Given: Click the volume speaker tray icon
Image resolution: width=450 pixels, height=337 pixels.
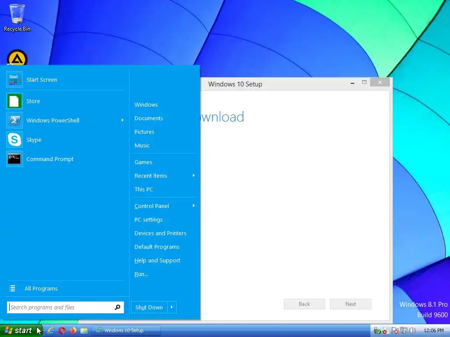Looking at the screenshot, I should point(412,331).
